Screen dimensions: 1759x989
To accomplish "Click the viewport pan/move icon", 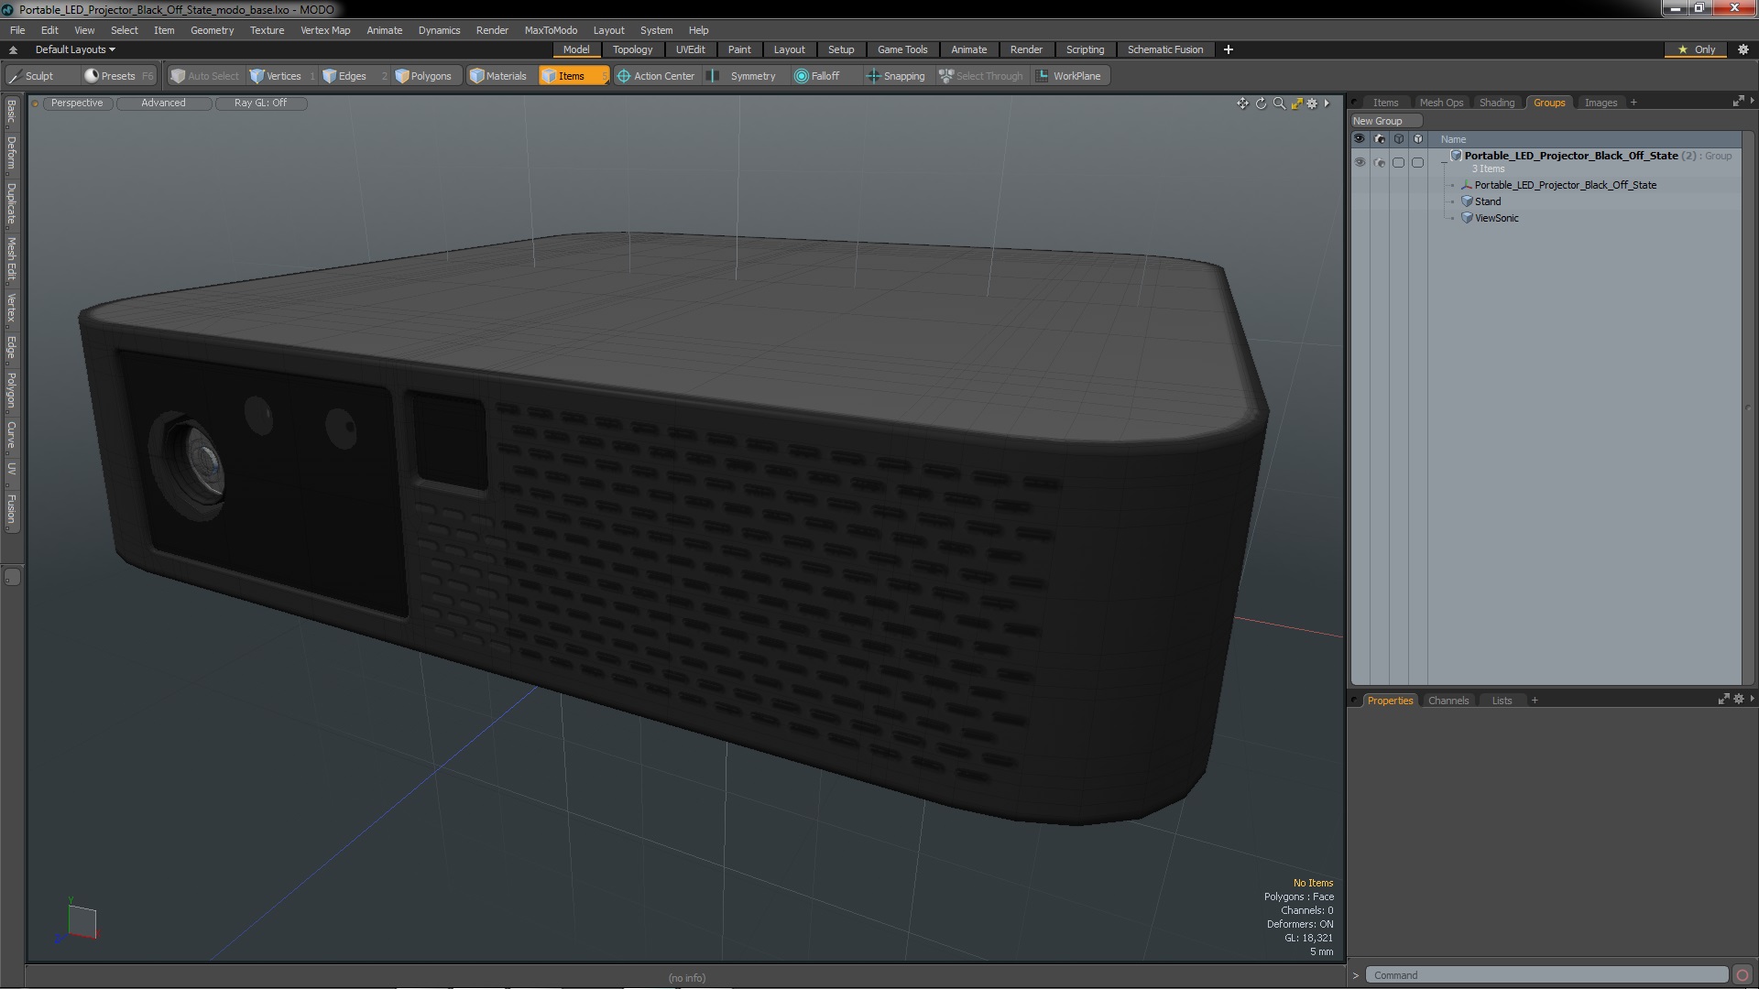I will click(x=1242, y=103).
